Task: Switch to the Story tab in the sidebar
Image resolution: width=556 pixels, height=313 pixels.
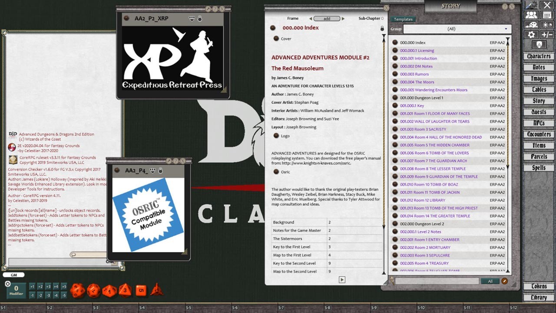Action: (x=538, y=100)
